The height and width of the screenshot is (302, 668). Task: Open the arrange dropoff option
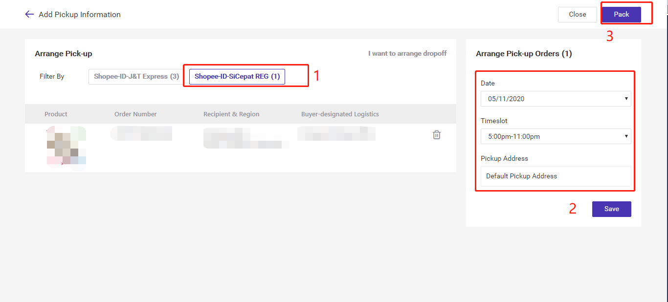point(407,53)
